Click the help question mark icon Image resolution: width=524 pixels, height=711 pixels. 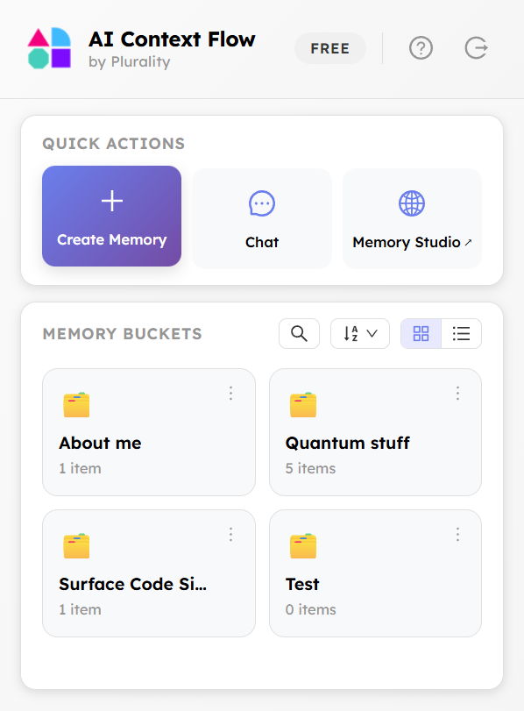[421, 48]
